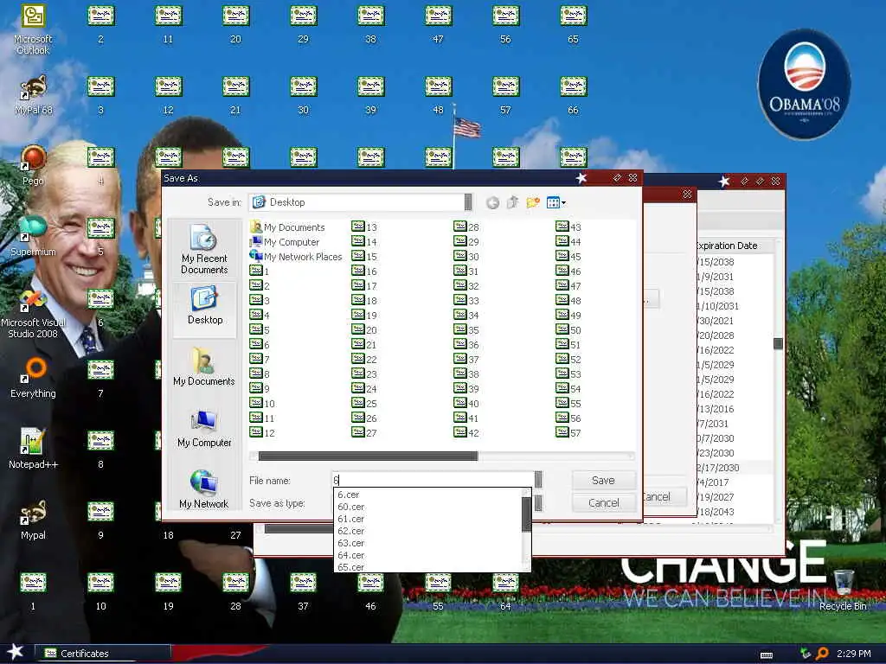Expand the Save in location dropdown
Viewport: 886px width, 664px height.
click(468, 202)
